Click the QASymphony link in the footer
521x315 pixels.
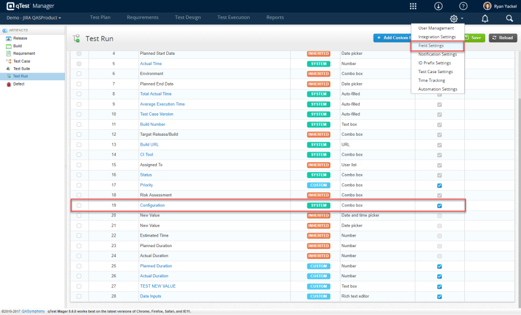pyautogui.click(x=34, y=311)
